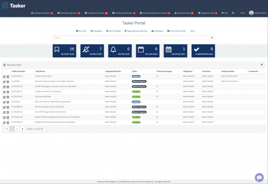Viewport: 268px width, 184px height.
Task: Open the Adam Moskof user menu
Action: [x=257, y=13]
